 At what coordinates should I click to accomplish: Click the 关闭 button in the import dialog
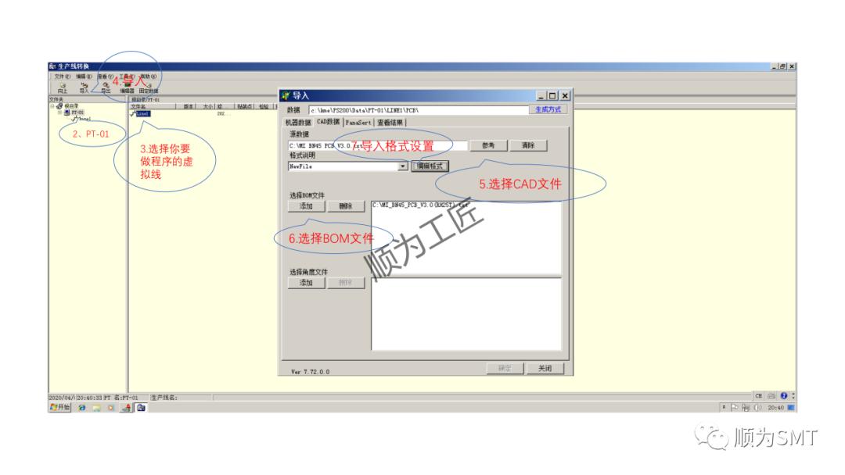(545, 368)
